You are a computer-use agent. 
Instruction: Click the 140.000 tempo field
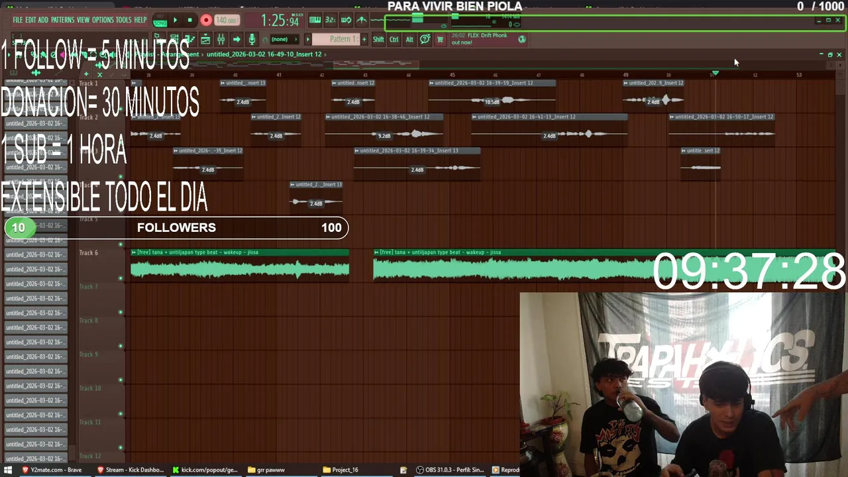(x=227, y=21)
